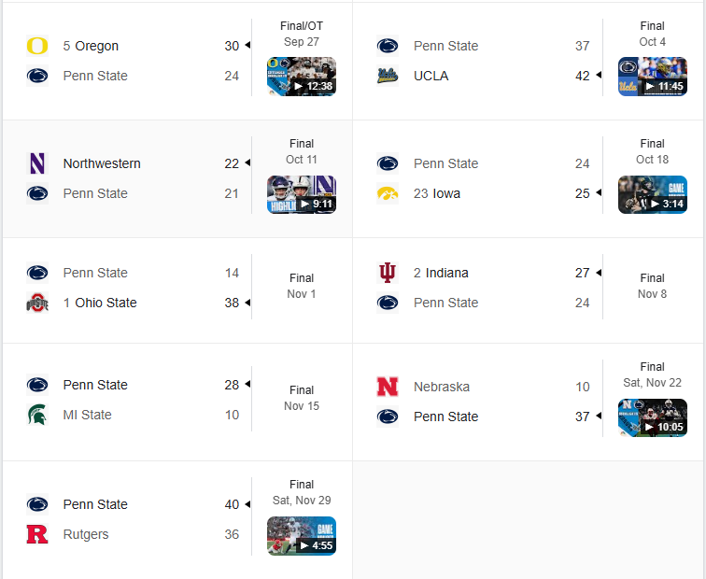Play the UCLA game 11:45 highlight video
Screen dimensions: 706x579
point(652,77)
